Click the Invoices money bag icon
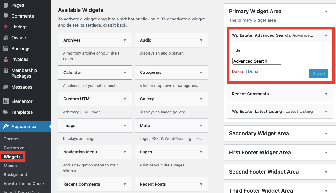336x193 pixels. tap(6, 59)
